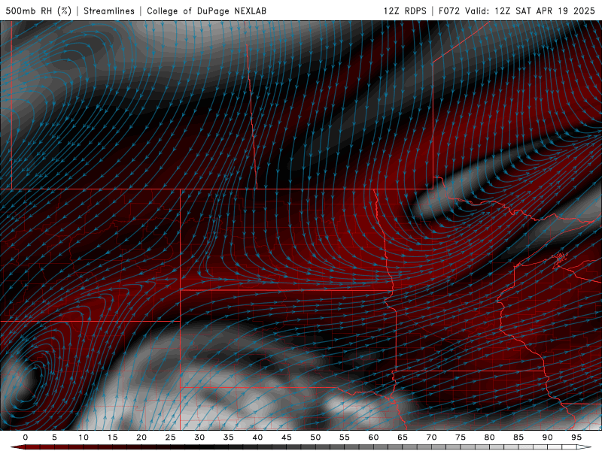
Task: Select the "College of DuPage NEXLAB" text
Action: [x=206, y=11]
